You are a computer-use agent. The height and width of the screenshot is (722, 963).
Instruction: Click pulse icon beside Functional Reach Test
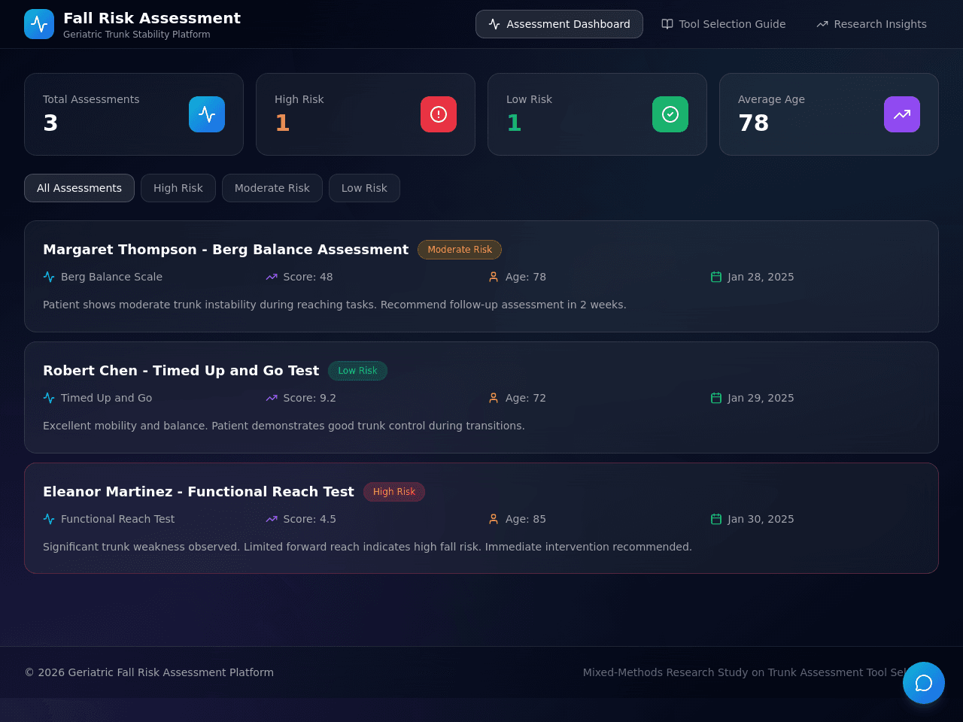coord(49,519)
